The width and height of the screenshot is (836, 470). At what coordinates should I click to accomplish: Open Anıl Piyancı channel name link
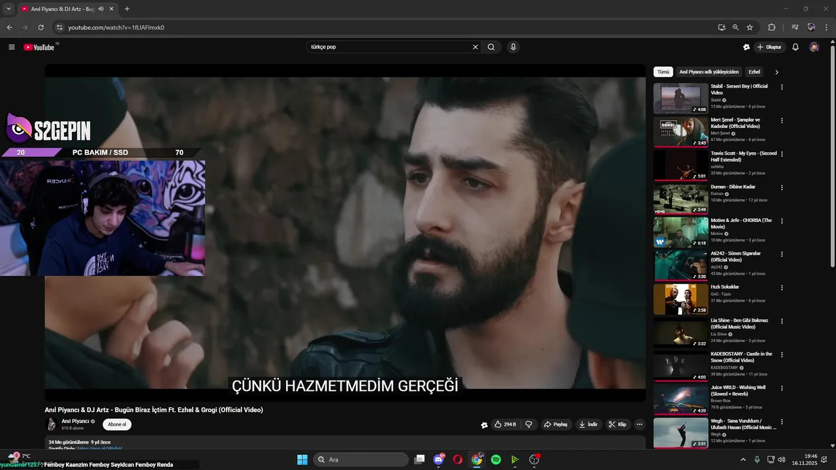(76, 421)
